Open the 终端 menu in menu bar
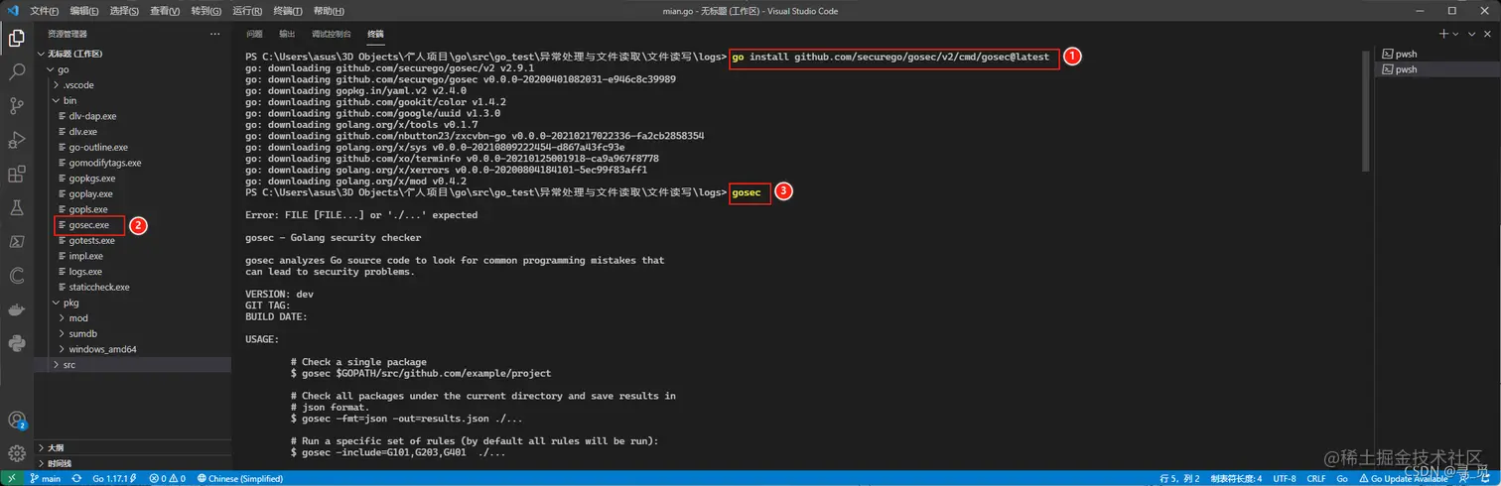 point(288,11)
